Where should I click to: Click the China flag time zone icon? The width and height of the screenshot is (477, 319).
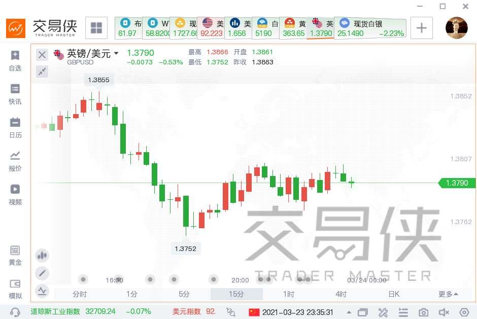[x=254, y=312]
